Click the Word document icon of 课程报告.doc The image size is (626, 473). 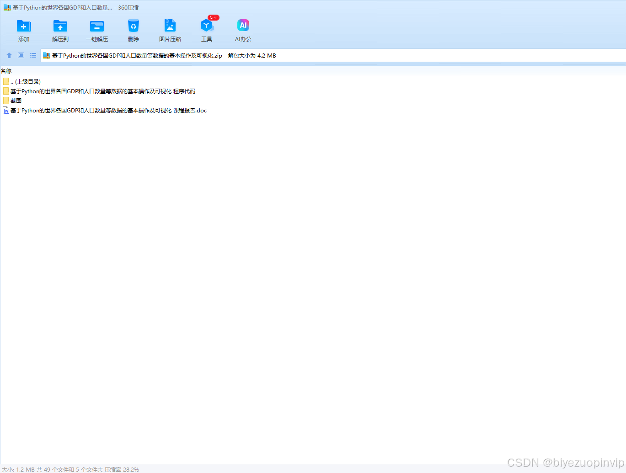coord(6,110)
